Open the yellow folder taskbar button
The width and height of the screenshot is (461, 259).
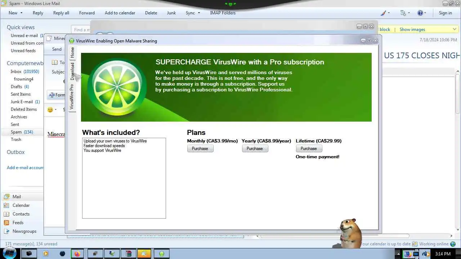point(145,254)
